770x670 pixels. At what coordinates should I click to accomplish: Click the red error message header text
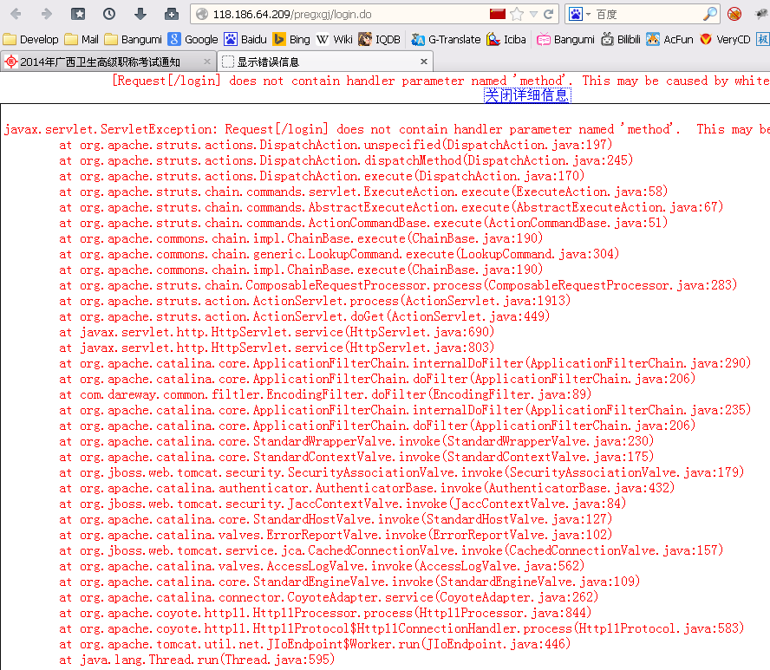(x=441, y=81)
